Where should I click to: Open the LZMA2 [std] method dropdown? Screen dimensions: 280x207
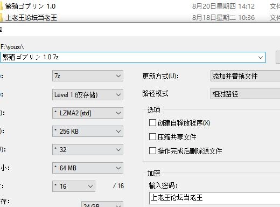[x=88, y=113]
